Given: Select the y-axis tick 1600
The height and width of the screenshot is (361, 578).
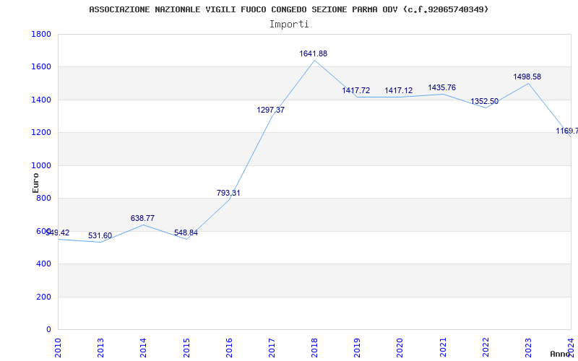Looking at the screenshot, I should point(41,67).
